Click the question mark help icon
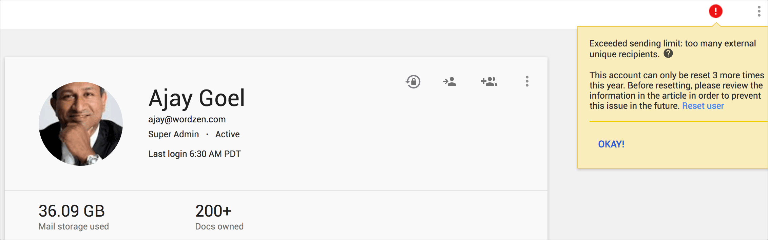 click(668, 54)
